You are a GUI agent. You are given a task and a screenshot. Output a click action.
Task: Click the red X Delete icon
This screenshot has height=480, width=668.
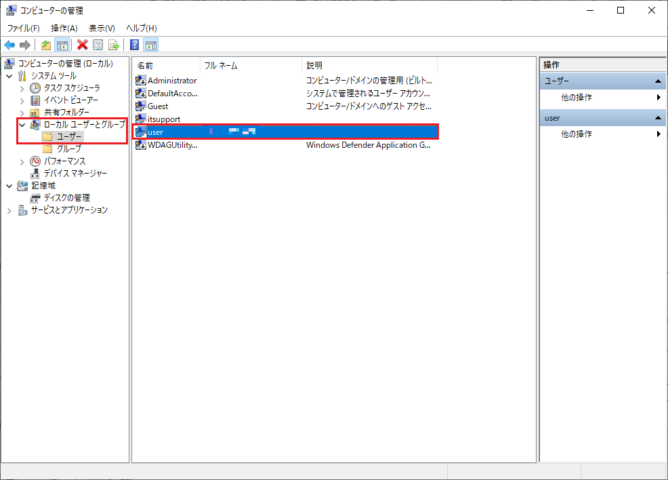point(83,45)
